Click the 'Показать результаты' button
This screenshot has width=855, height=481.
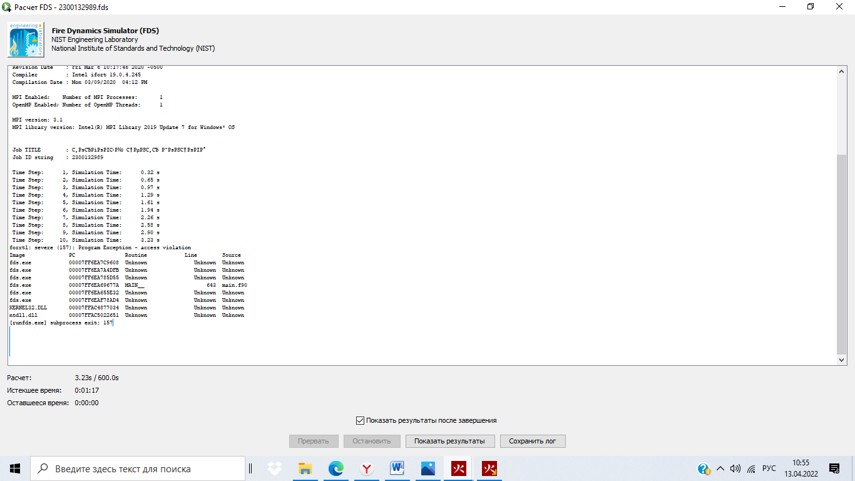coord(449,441)
